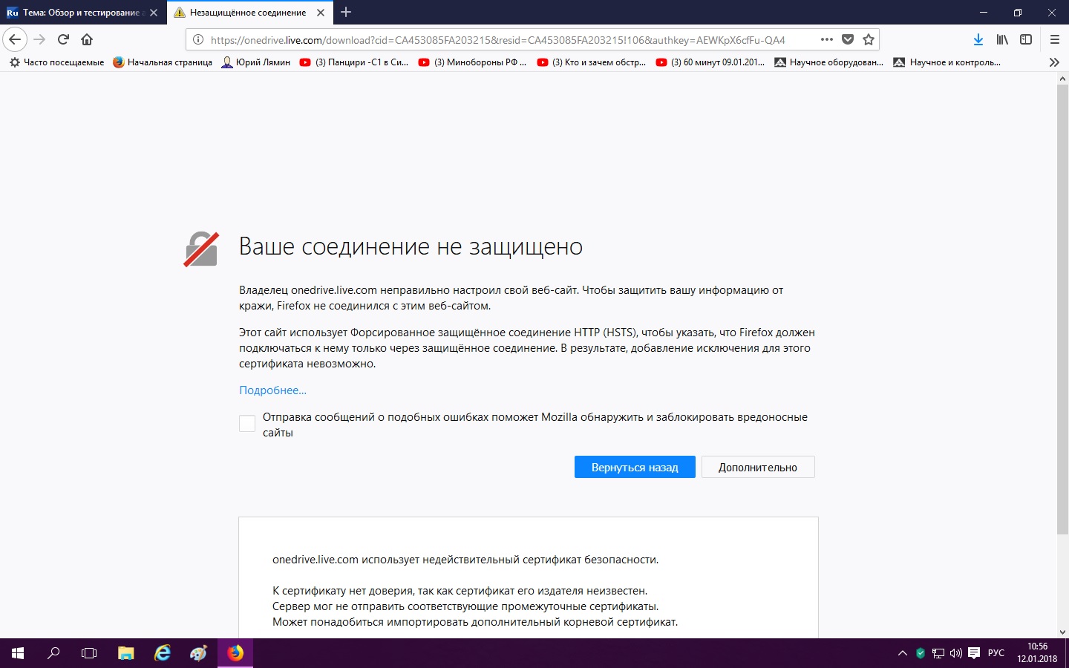The height and width of the screenshot is (668, 1069).
Task: Open the Library menu
Action: (1002, 39)
